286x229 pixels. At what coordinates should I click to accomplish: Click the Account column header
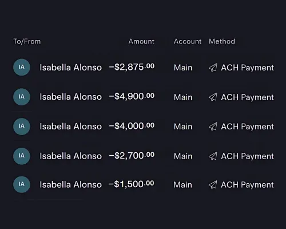pyautogui.click(x=188, y=41)
